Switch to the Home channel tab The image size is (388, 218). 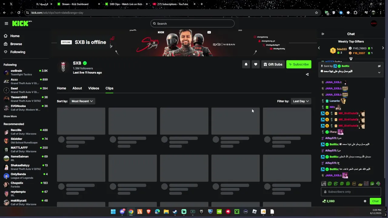[61, 88]
